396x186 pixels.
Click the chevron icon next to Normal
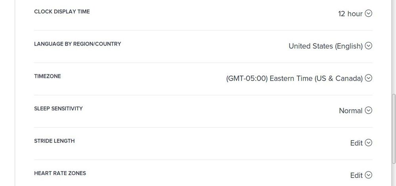point(369,110)
